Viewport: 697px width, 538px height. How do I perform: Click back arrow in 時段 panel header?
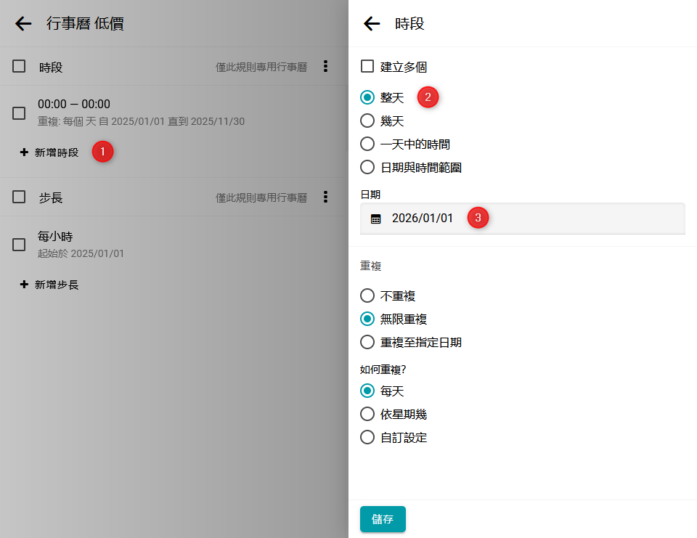click(372, 24)
